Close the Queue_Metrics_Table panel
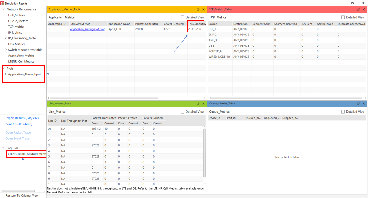 [364, 104]
